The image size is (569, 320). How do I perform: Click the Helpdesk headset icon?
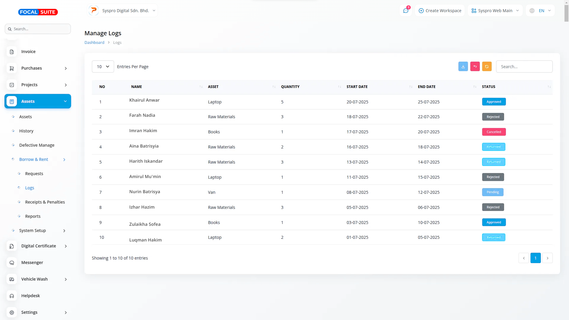pos(12,296)
